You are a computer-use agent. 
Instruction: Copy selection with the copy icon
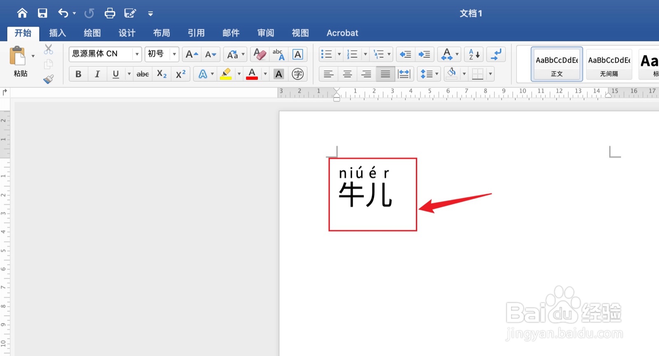(x=49, y=64)
